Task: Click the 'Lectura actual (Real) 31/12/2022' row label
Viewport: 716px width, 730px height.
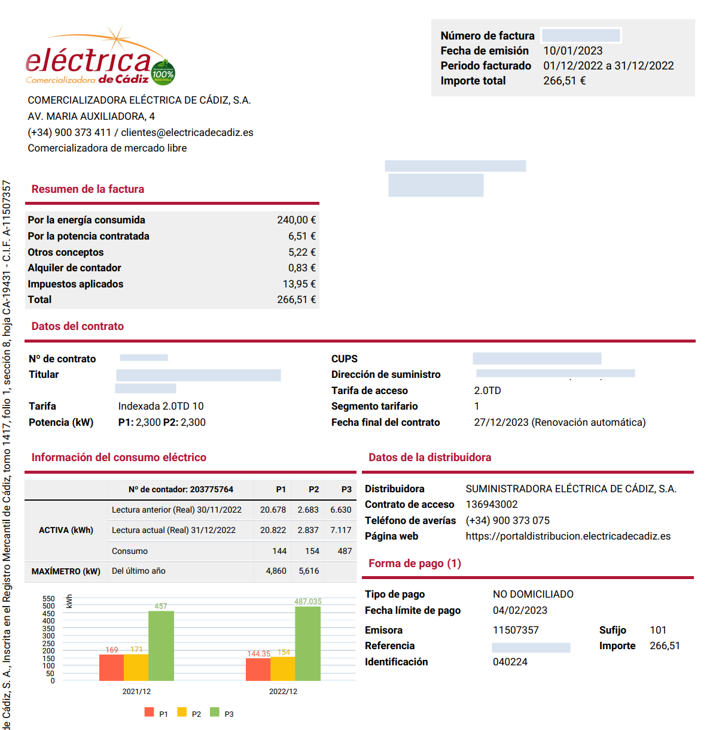Action: tap(173, 530)
